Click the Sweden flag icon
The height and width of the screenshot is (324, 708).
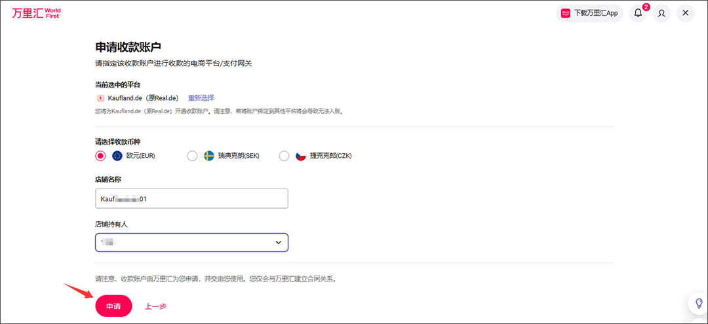click(x=209, y=156)
